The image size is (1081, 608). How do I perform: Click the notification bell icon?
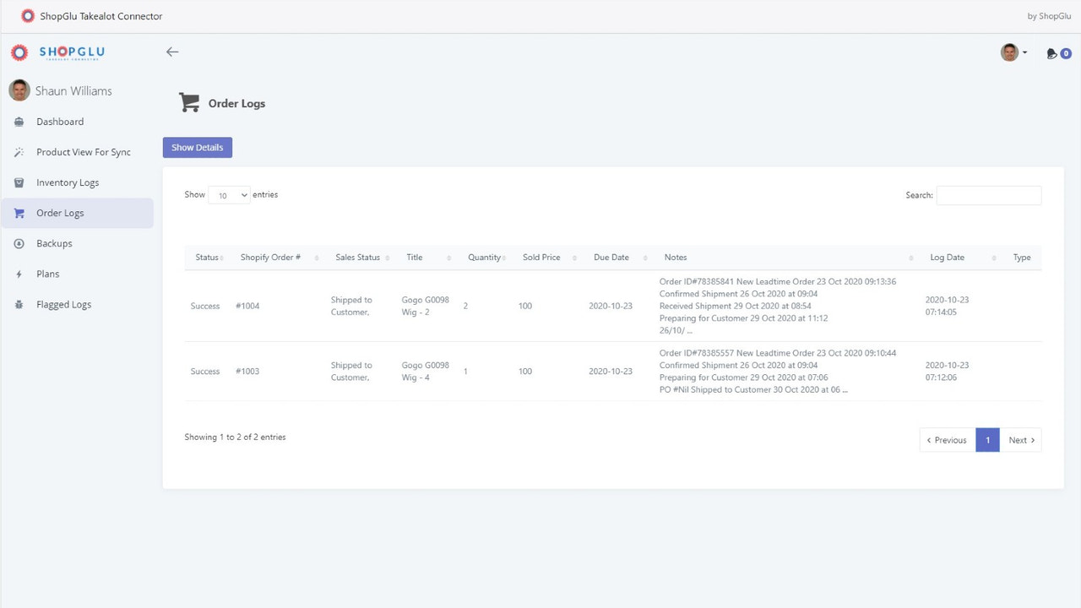tap(1051, 53)
